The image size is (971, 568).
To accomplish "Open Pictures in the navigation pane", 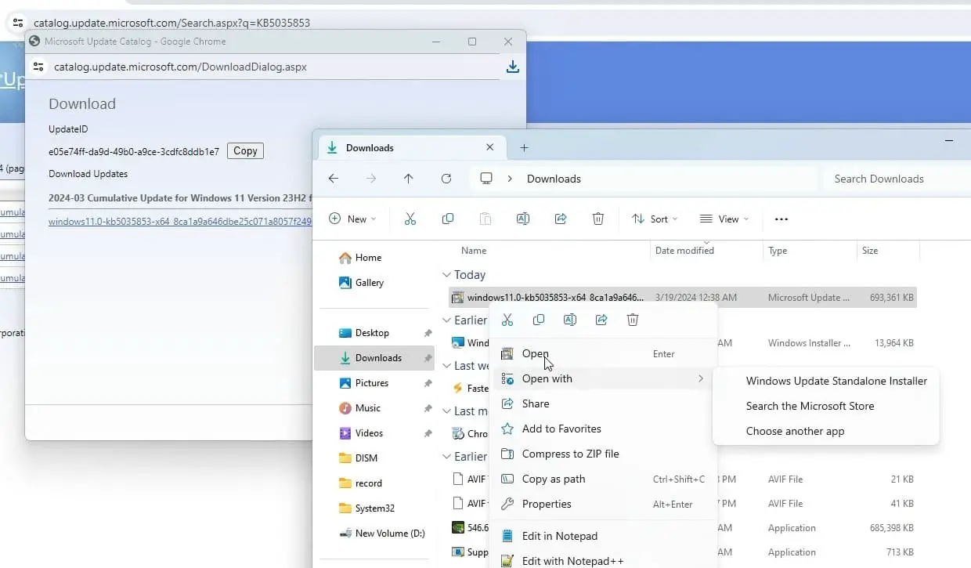I will pos(371,383).
